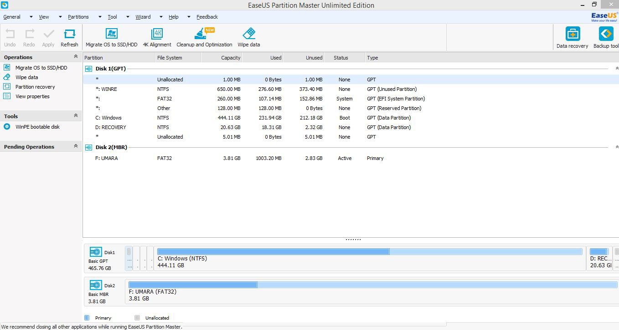Select the C: Windows usage bar in disk map

pyautogui.click(x=370, y=251)
